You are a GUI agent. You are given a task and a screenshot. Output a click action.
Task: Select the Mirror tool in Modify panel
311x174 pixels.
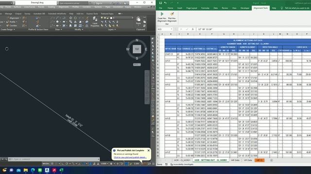(x=75, y=22)
